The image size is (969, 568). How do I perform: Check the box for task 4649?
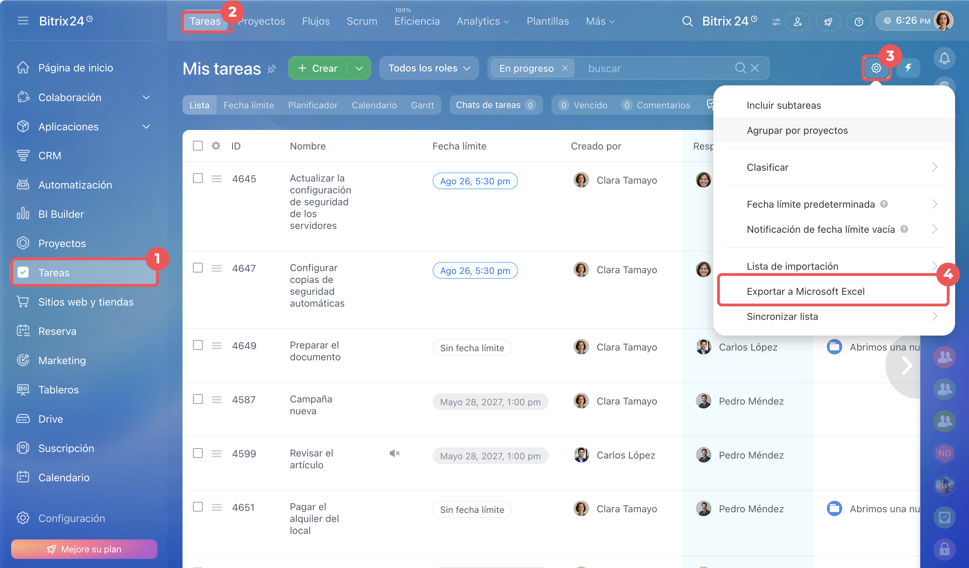pos(197,345)
